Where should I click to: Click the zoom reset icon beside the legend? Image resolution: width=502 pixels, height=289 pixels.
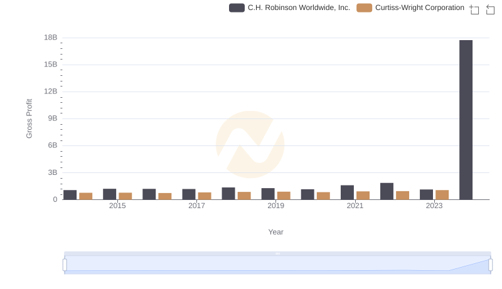pyautogui.click(x=490, y=9)
